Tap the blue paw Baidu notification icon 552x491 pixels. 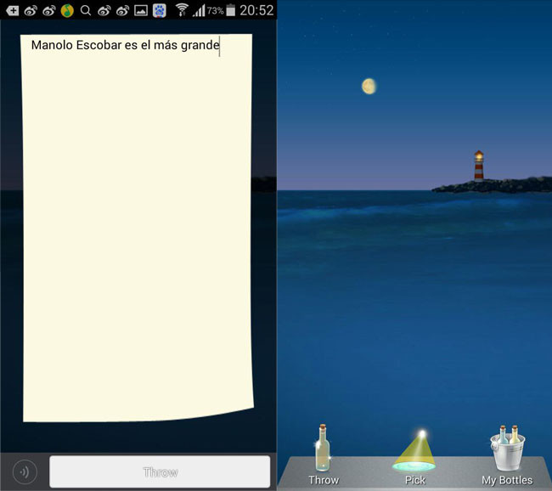click(159, 10)
